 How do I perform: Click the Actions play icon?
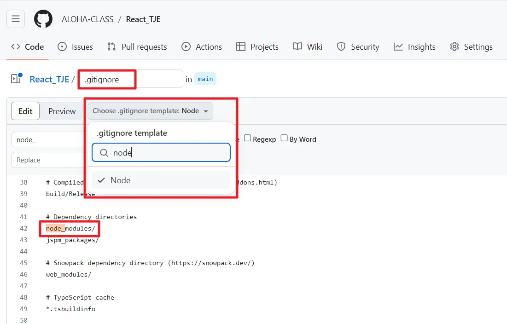(186, 46)
